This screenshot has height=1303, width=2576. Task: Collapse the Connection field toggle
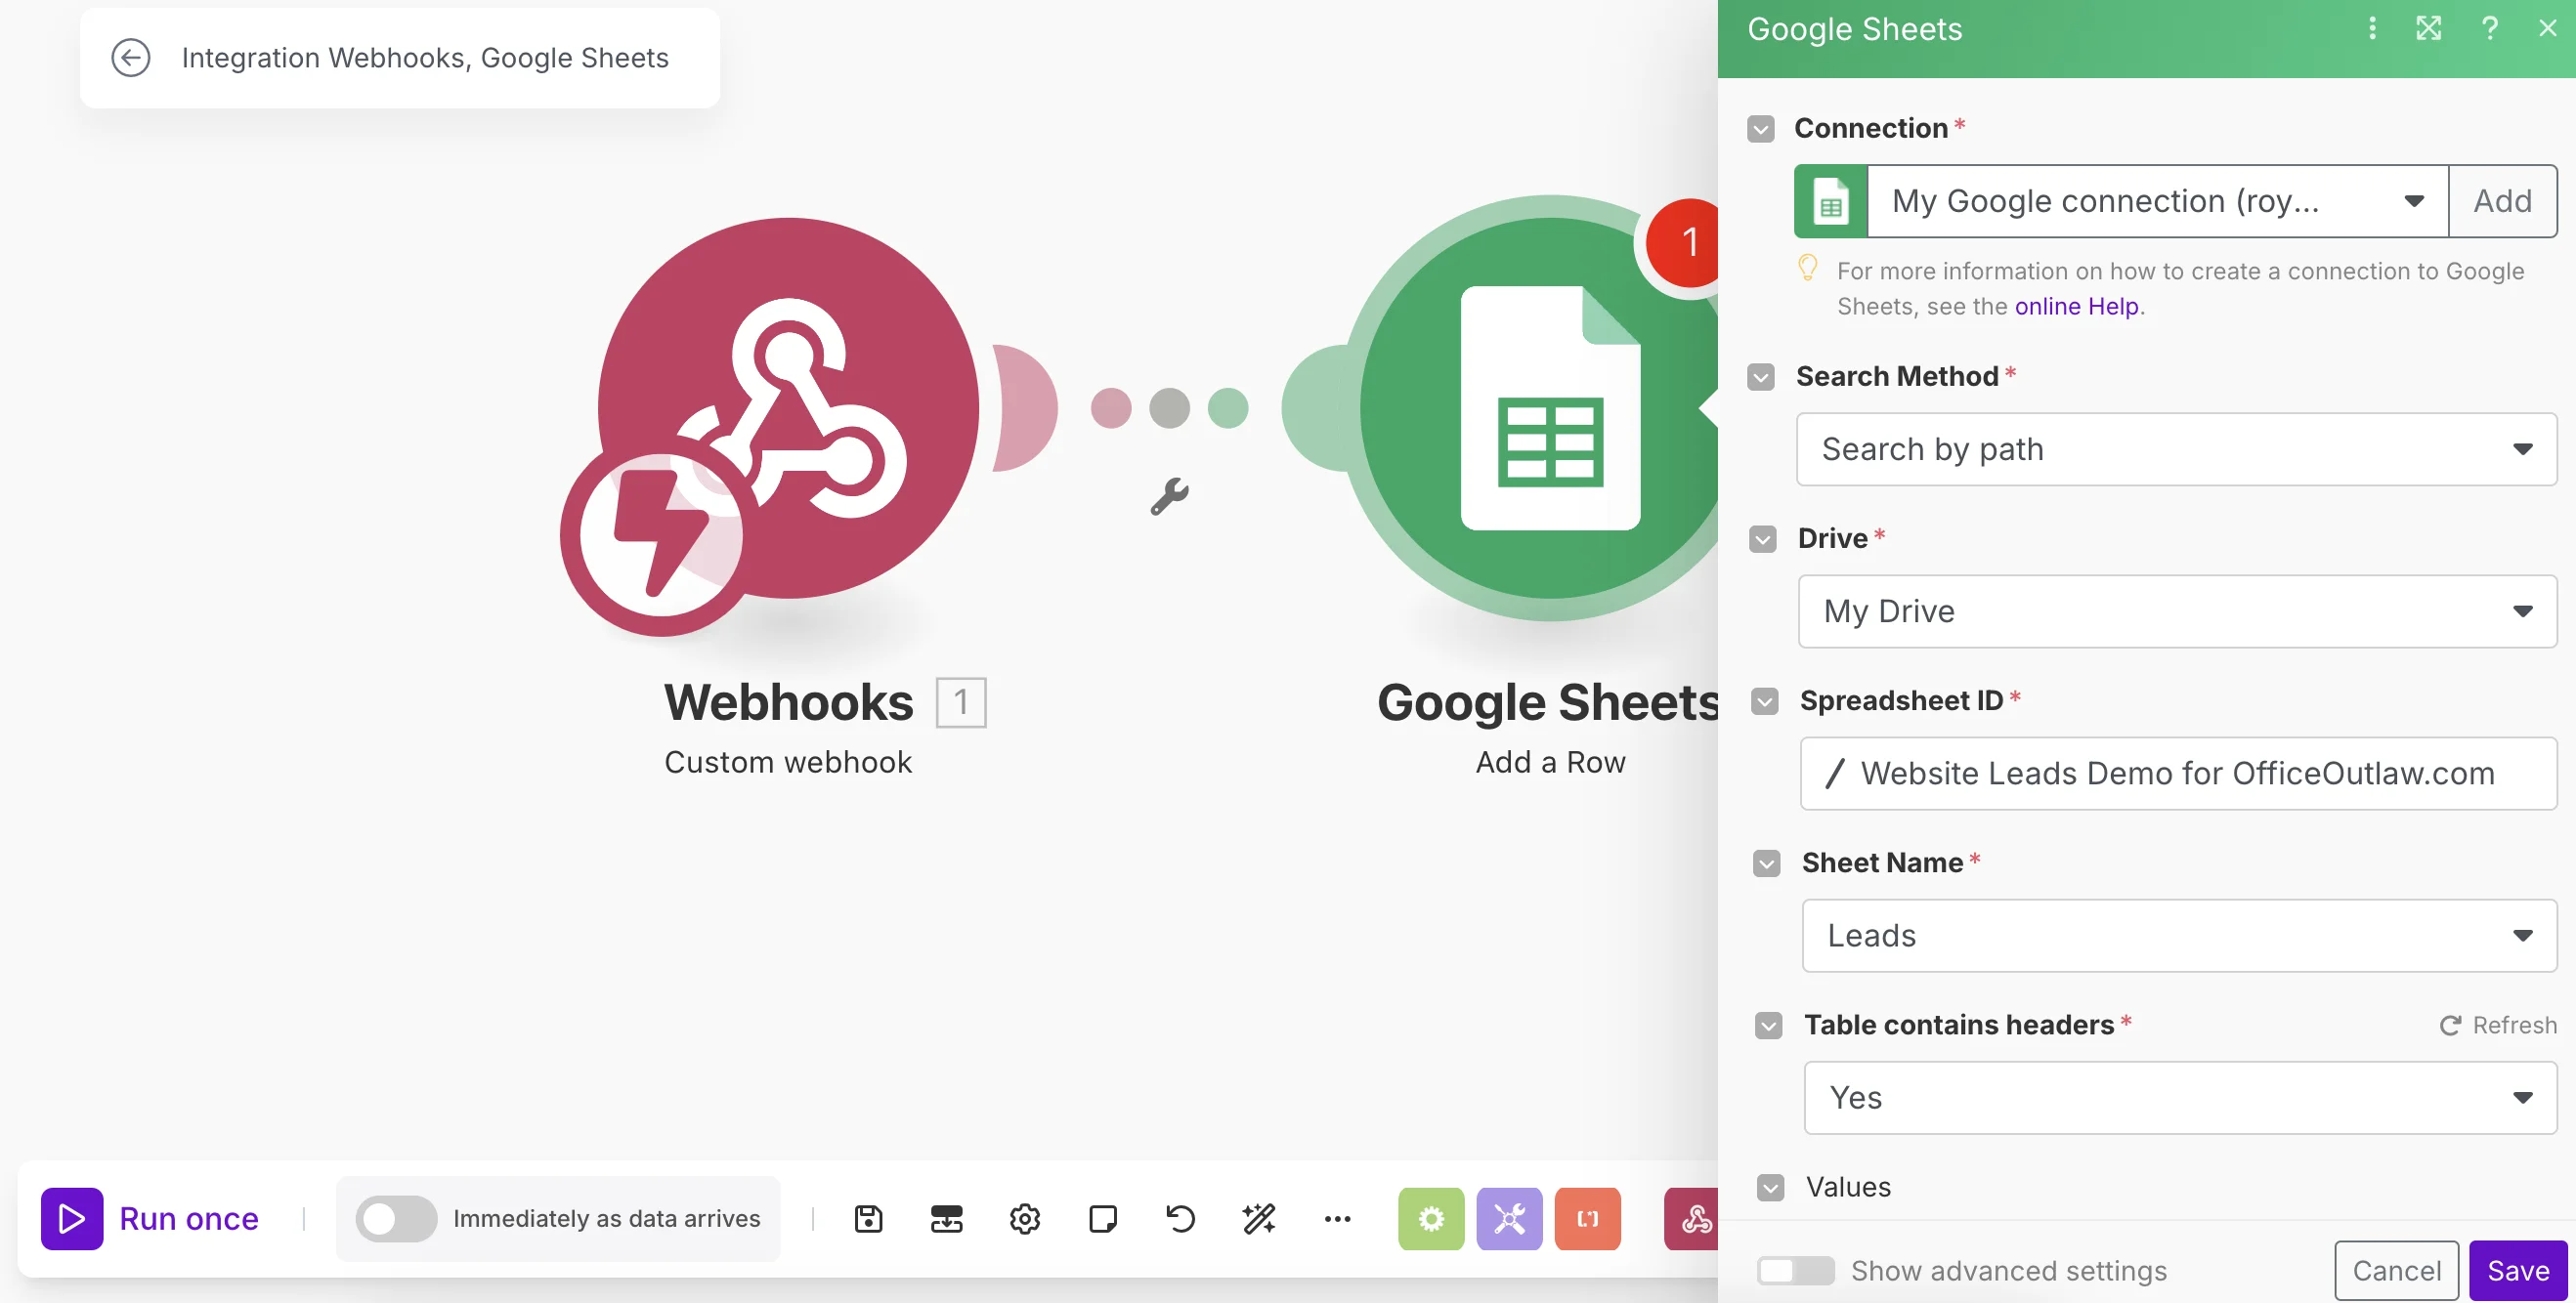(1760, 129)
